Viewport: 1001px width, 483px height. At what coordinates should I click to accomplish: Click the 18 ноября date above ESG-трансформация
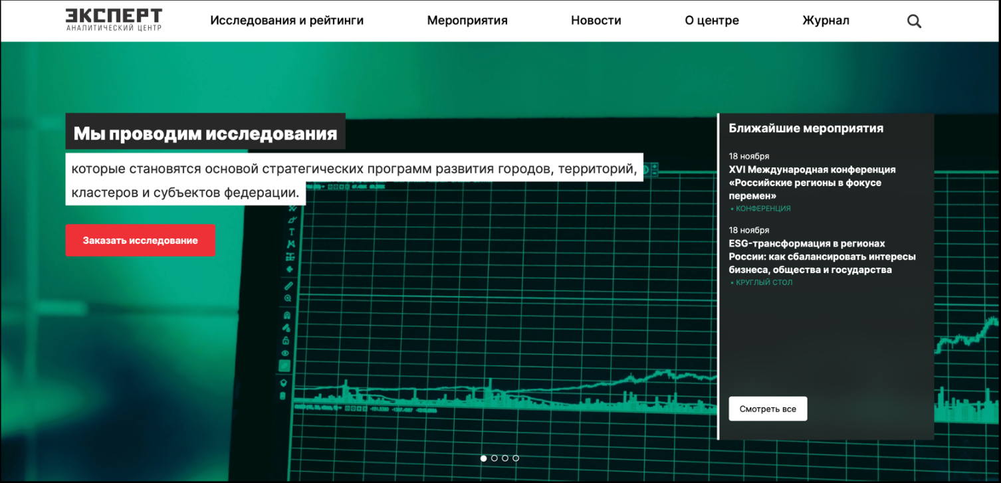click(749, 230)
